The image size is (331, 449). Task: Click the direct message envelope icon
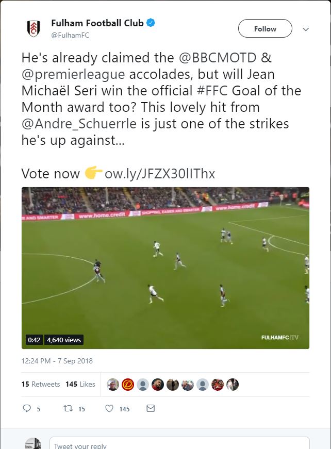coord(151,408)
